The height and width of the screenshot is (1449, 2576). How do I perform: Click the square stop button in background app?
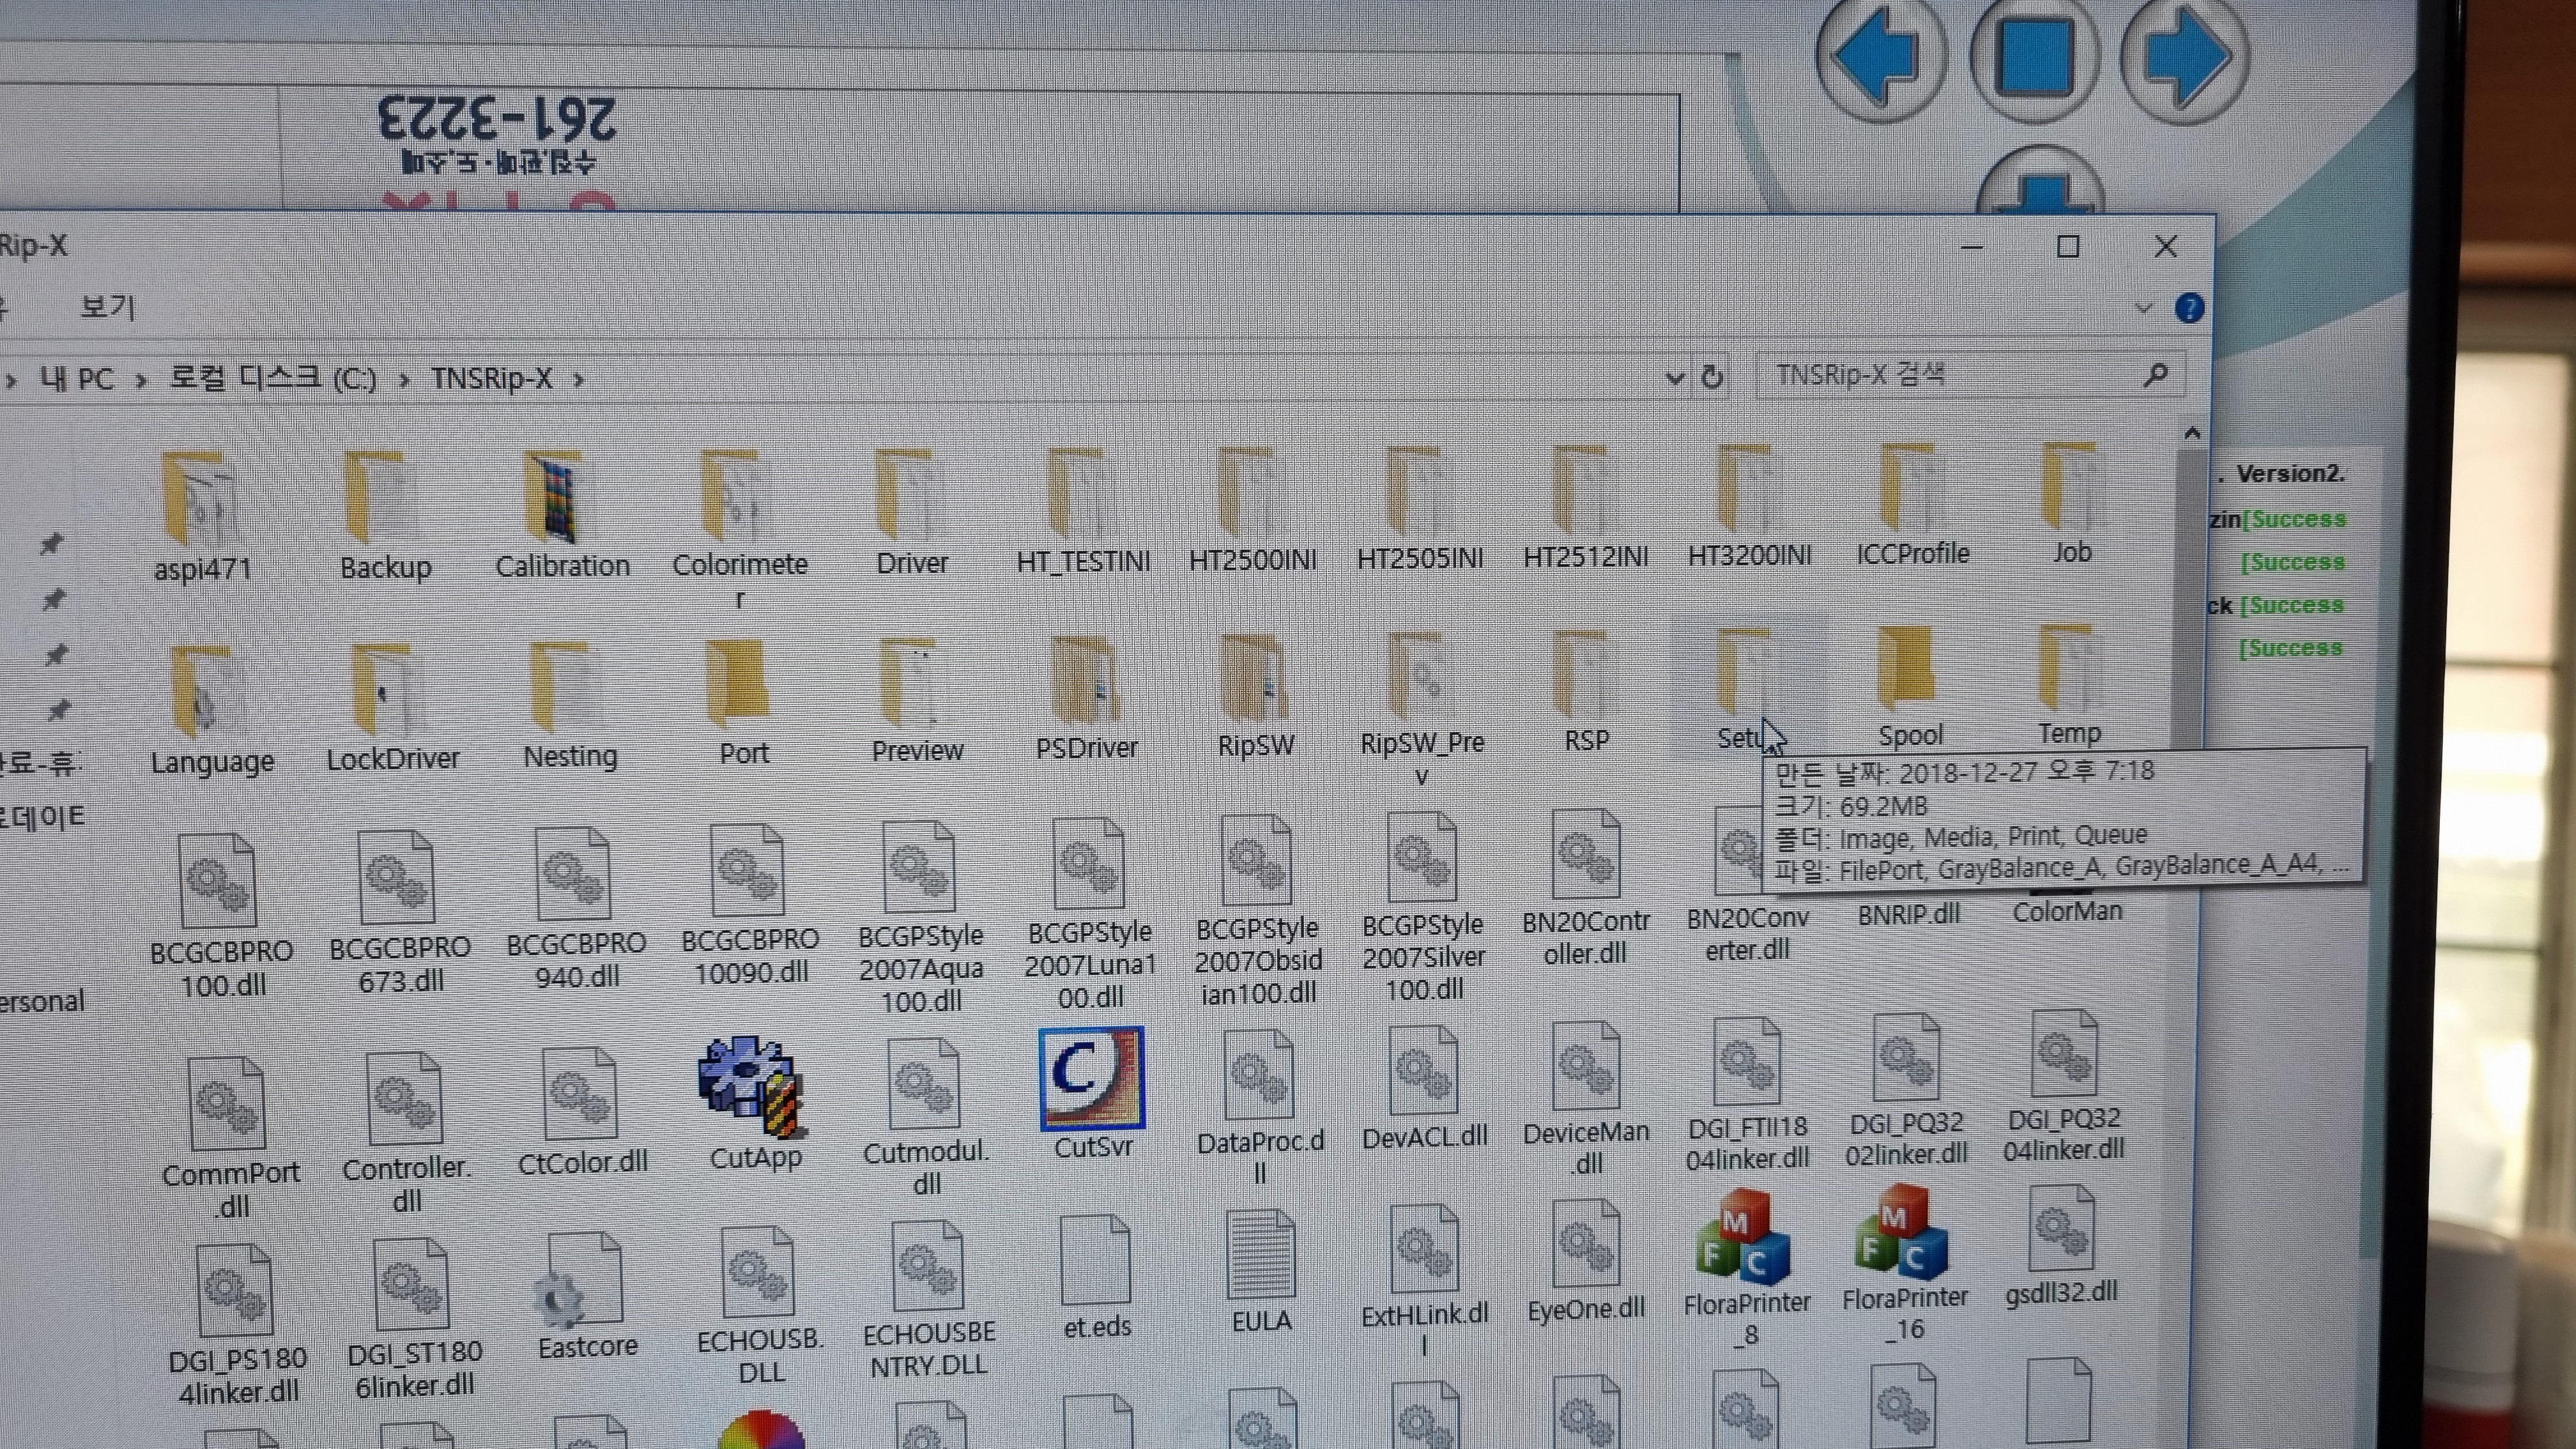pos(2035,57)
